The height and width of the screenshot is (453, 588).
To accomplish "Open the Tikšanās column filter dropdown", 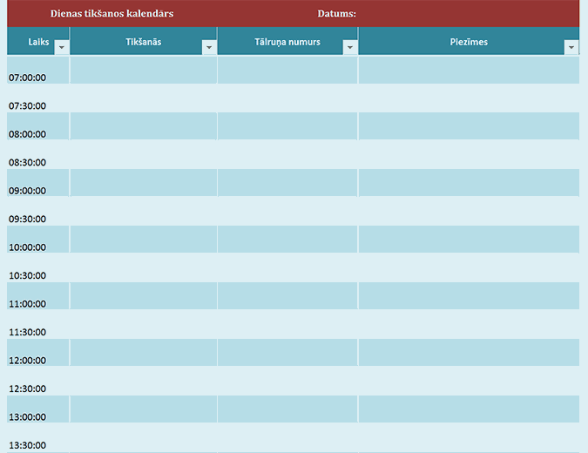I will click(209, 48).
